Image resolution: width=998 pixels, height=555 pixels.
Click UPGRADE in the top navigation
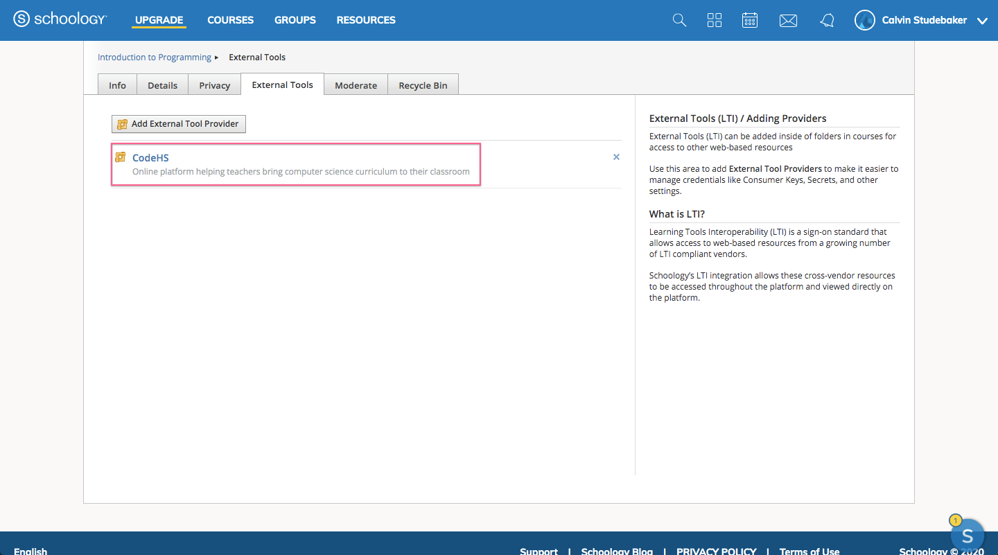click(159, 20)
